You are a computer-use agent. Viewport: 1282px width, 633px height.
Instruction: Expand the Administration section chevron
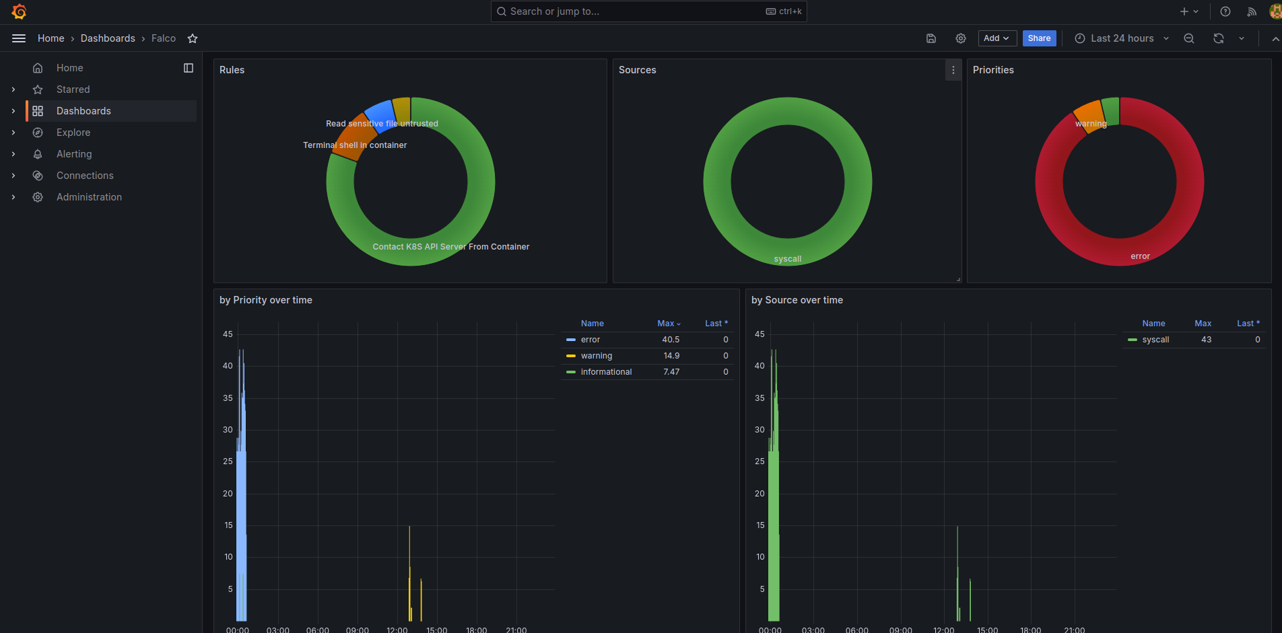[x=13, y=197]
